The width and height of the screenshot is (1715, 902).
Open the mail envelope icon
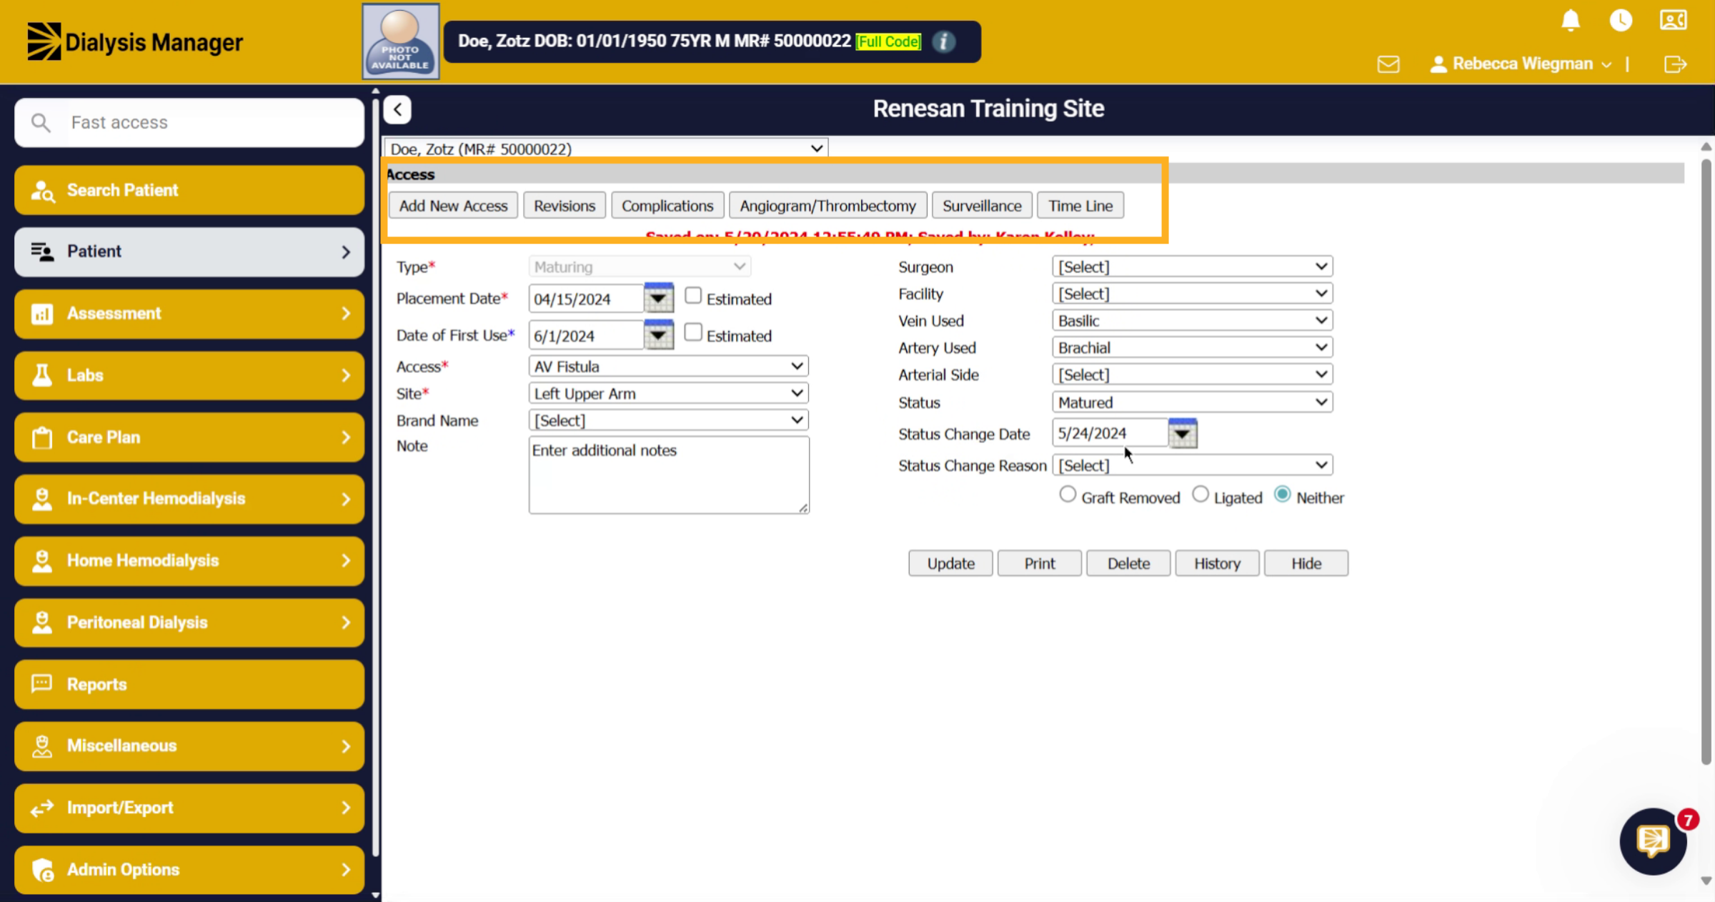point(1388,64)
